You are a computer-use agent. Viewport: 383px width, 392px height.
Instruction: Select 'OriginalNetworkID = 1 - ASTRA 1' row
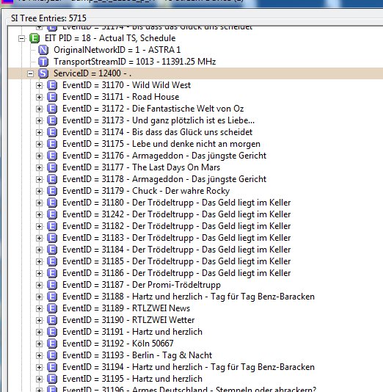[117, 50]
